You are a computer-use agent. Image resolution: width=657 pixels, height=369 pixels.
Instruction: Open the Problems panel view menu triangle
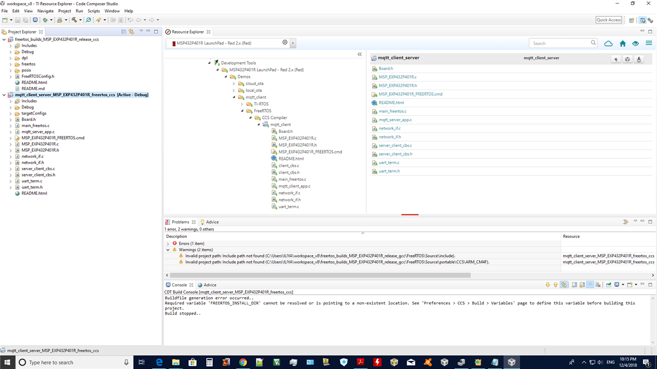[x=635, y=221]
